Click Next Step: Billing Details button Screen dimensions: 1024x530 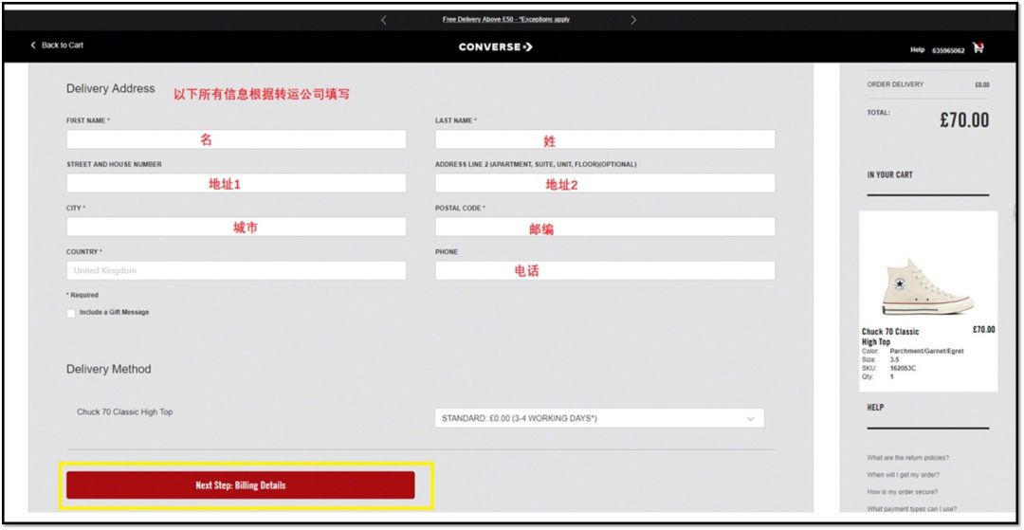(240, 485)
